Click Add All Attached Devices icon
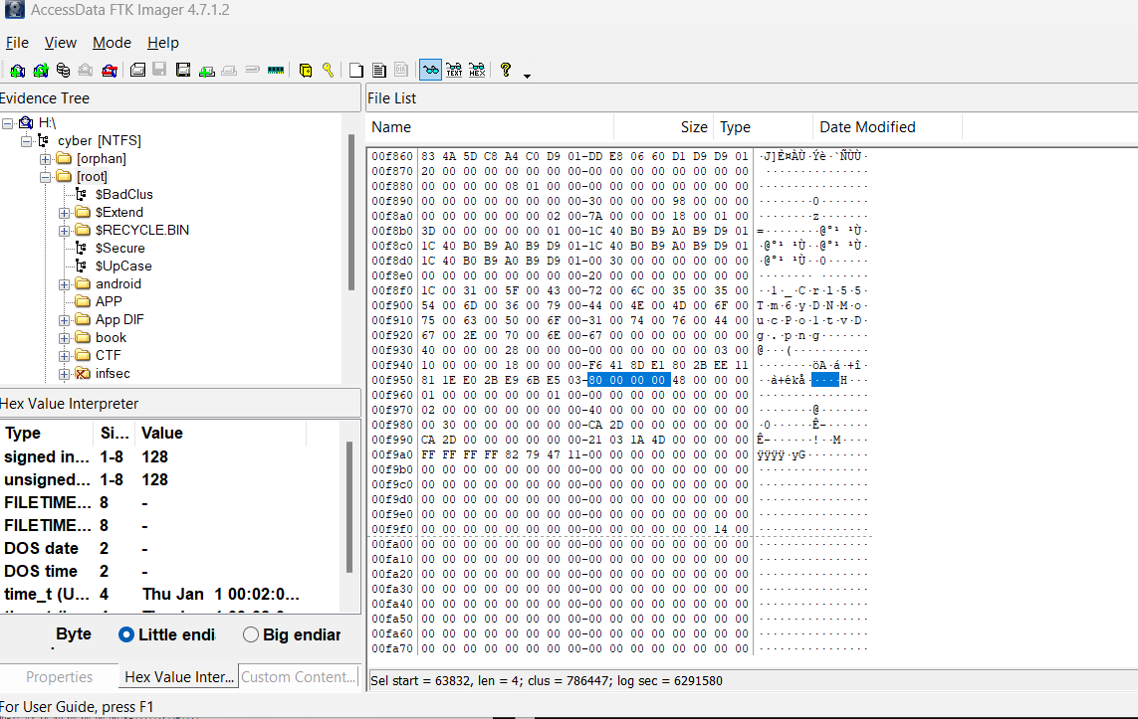 click(x=41, y=71)
